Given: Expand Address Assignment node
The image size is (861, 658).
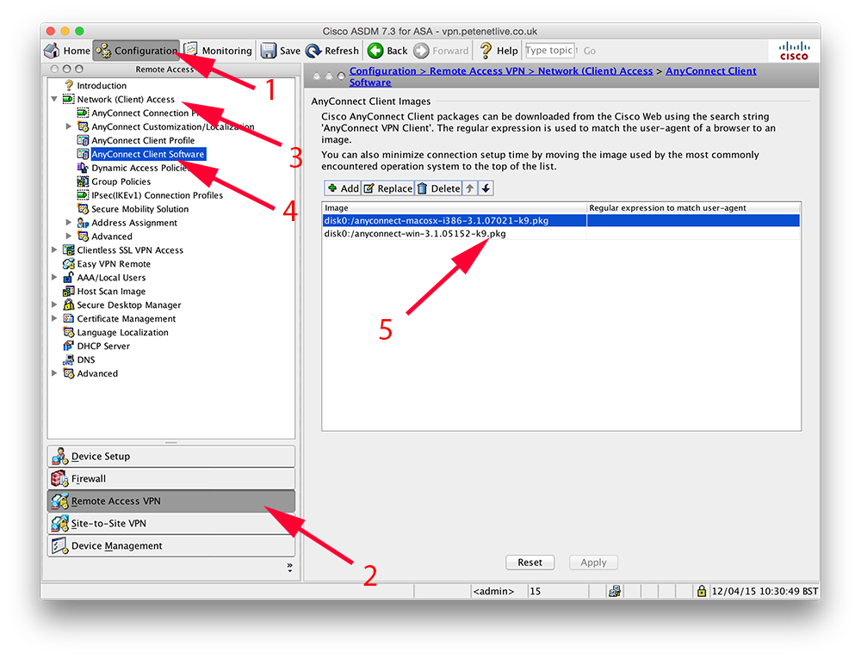Looking at the screenshot, I should 69,223.
